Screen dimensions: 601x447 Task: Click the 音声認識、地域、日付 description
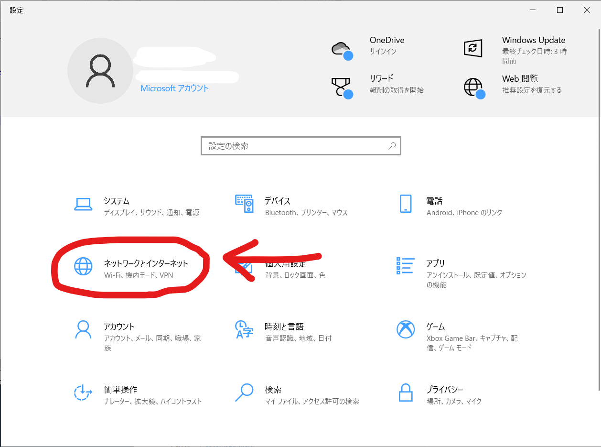point(298,338)
